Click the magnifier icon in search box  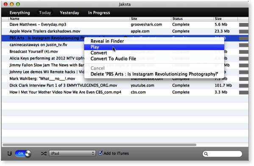(206, 154)
